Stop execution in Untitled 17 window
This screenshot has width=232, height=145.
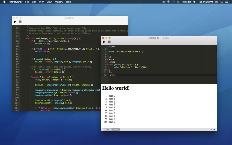[109, 42]
